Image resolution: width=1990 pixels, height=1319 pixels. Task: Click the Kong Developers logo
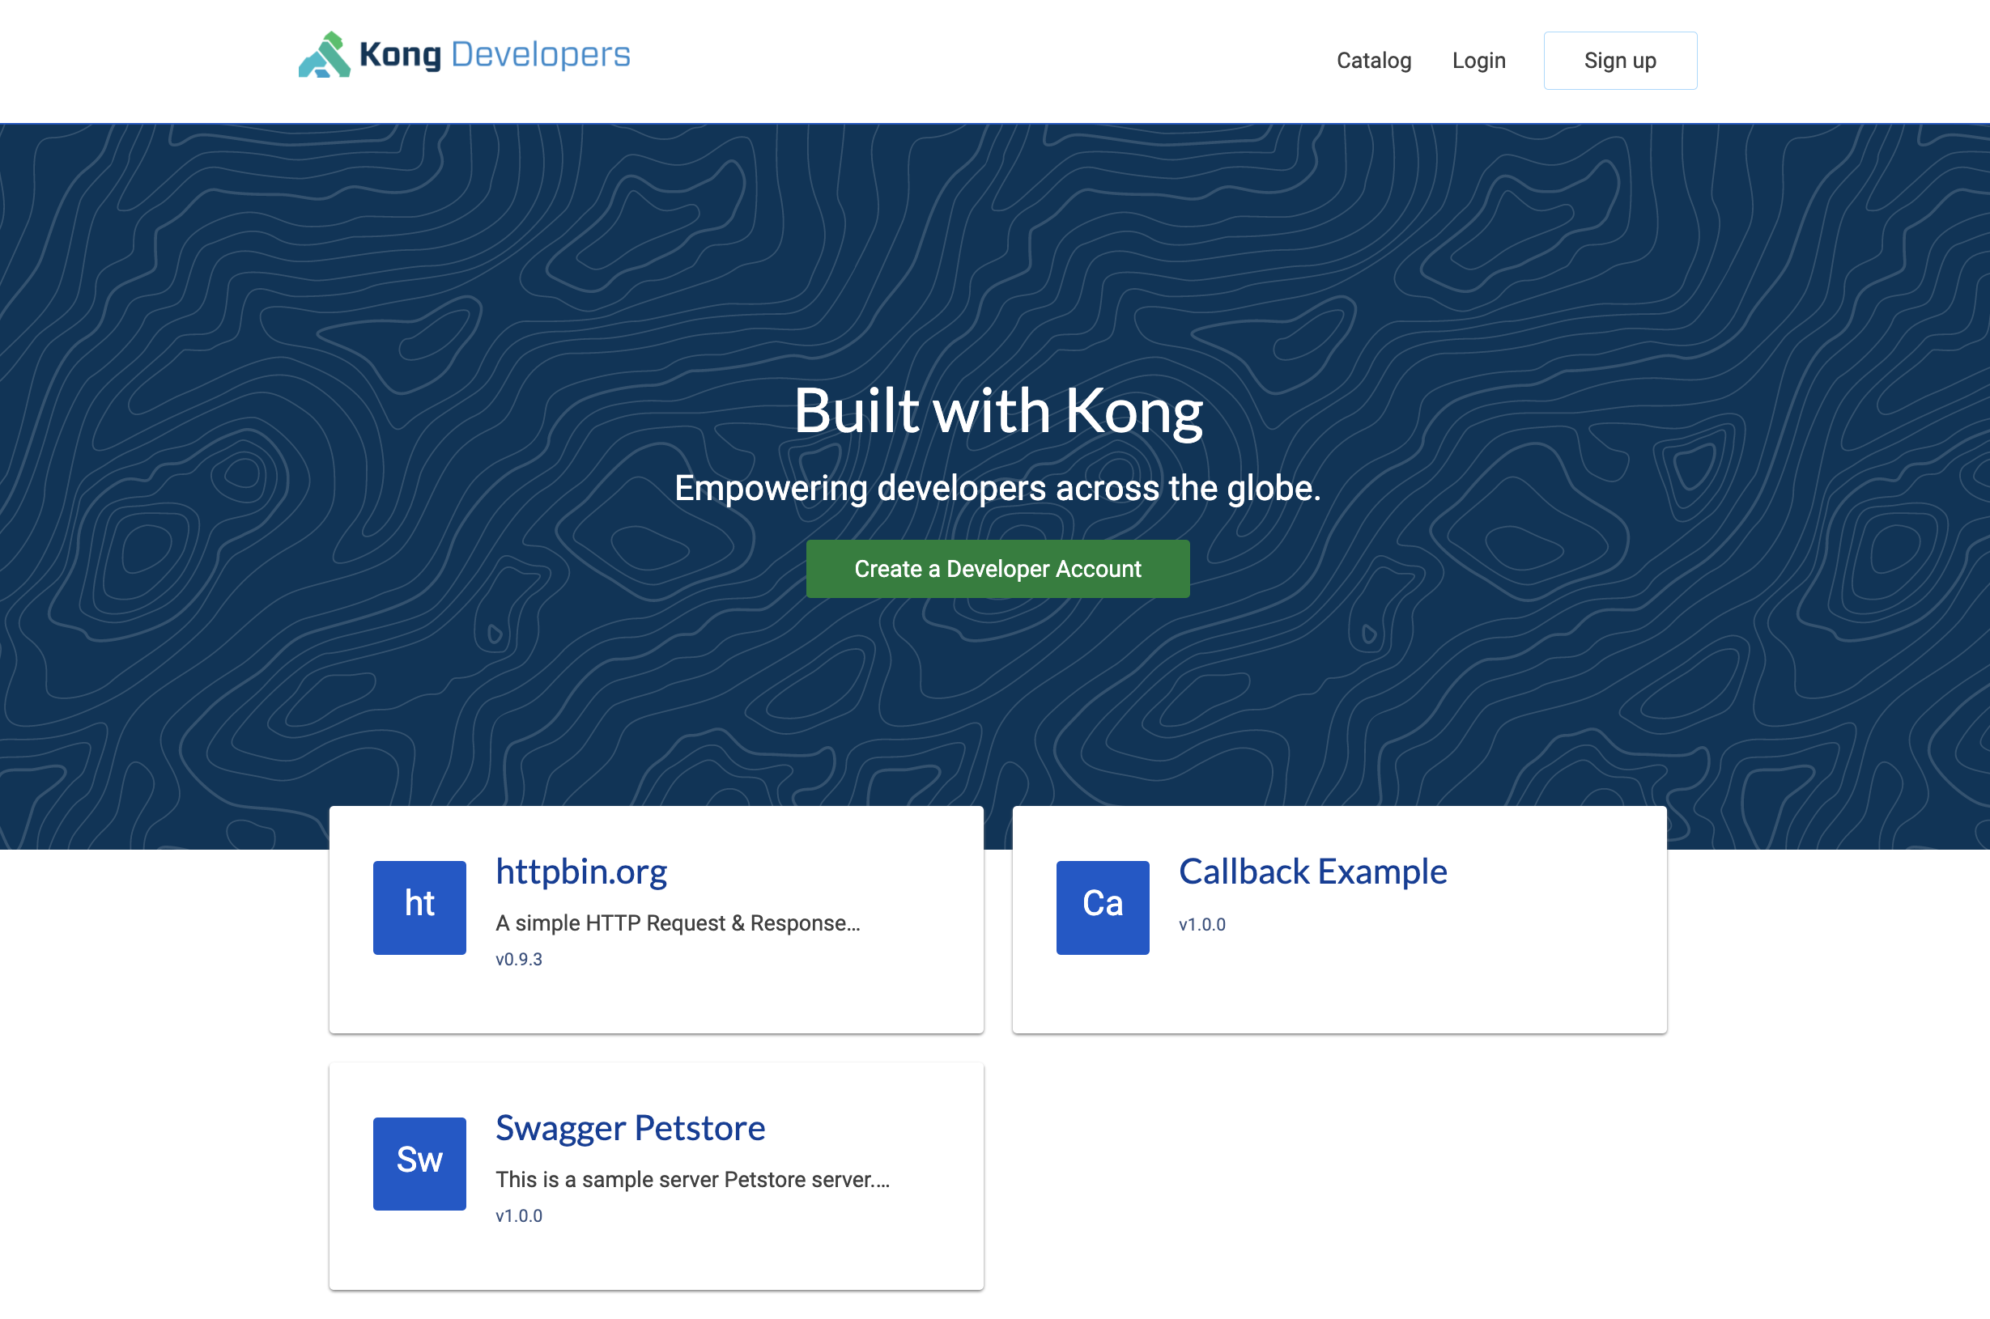[464, 55]
